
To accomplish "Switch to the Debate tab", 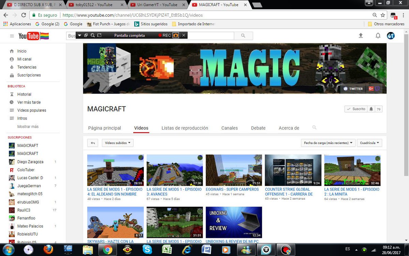I will (258, 128).
